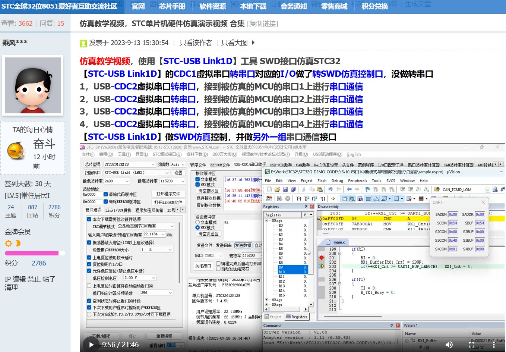This screenshot has height=352, width=506.
Task: Select HEX模式 radio in send buffer
Action: (x=197, y=228)
